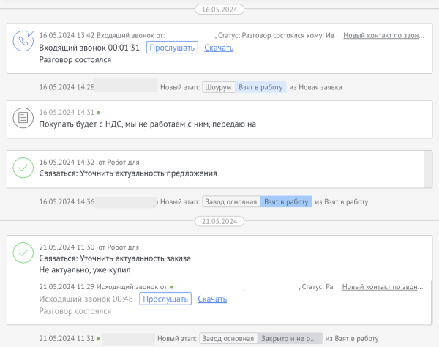
Task: Click the note document icon at 14:31
Action: (x=23, y=118)
